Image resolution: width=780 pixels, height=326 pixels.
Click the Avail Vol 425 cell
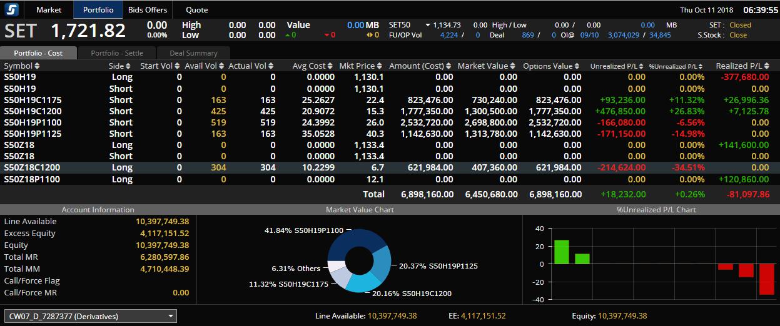tap(219, 111)
